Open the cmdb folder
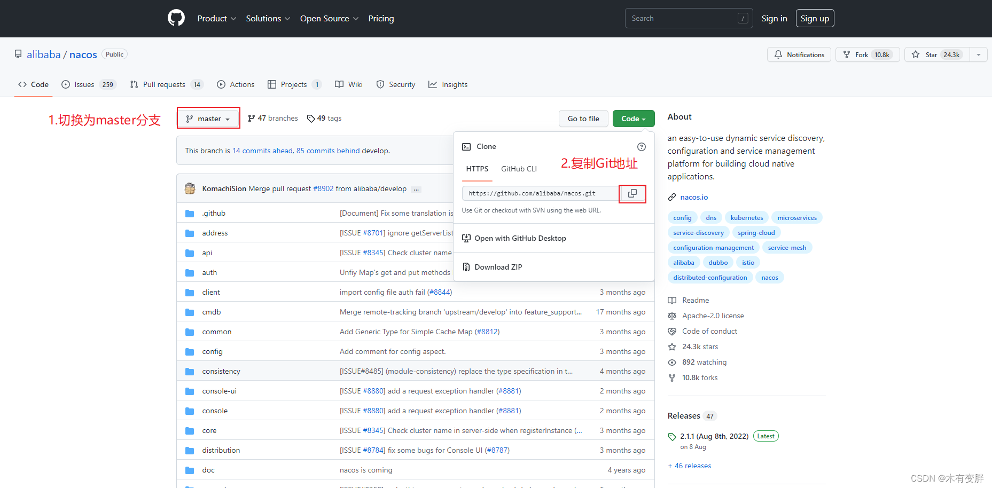Screen dimensions: 992x488 pos(212,312)
